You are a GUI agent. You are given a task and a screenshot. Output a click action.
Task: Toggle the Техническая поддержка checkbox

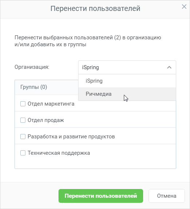[x=23, y=153]
